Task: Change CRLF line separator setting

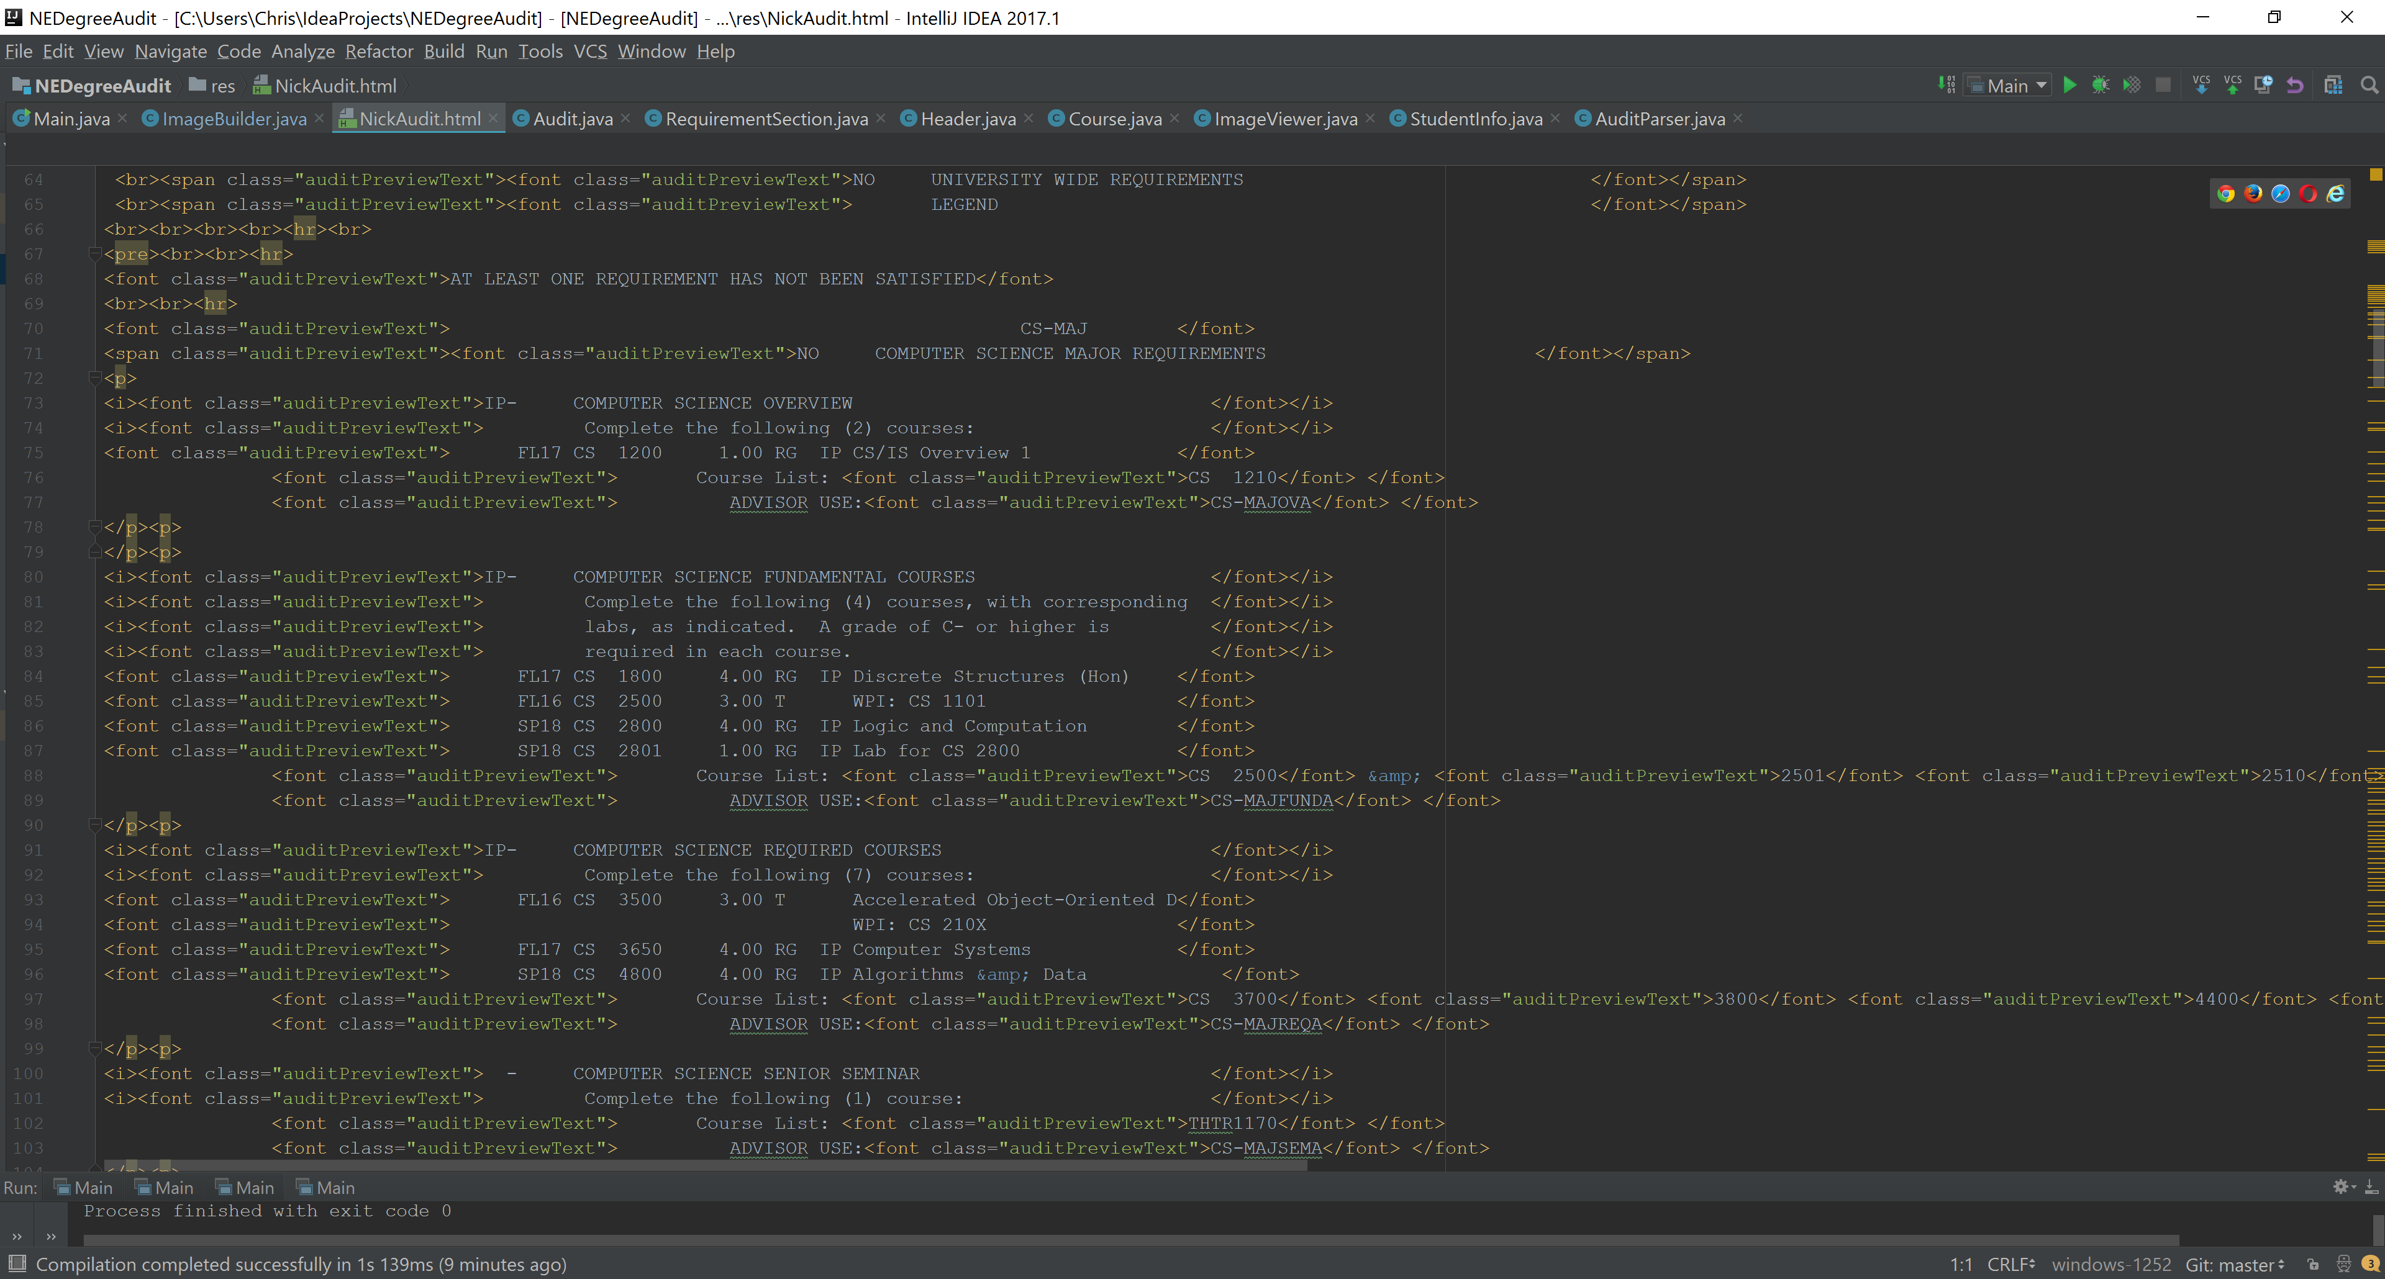Action: click(x=2011, y=1264)
